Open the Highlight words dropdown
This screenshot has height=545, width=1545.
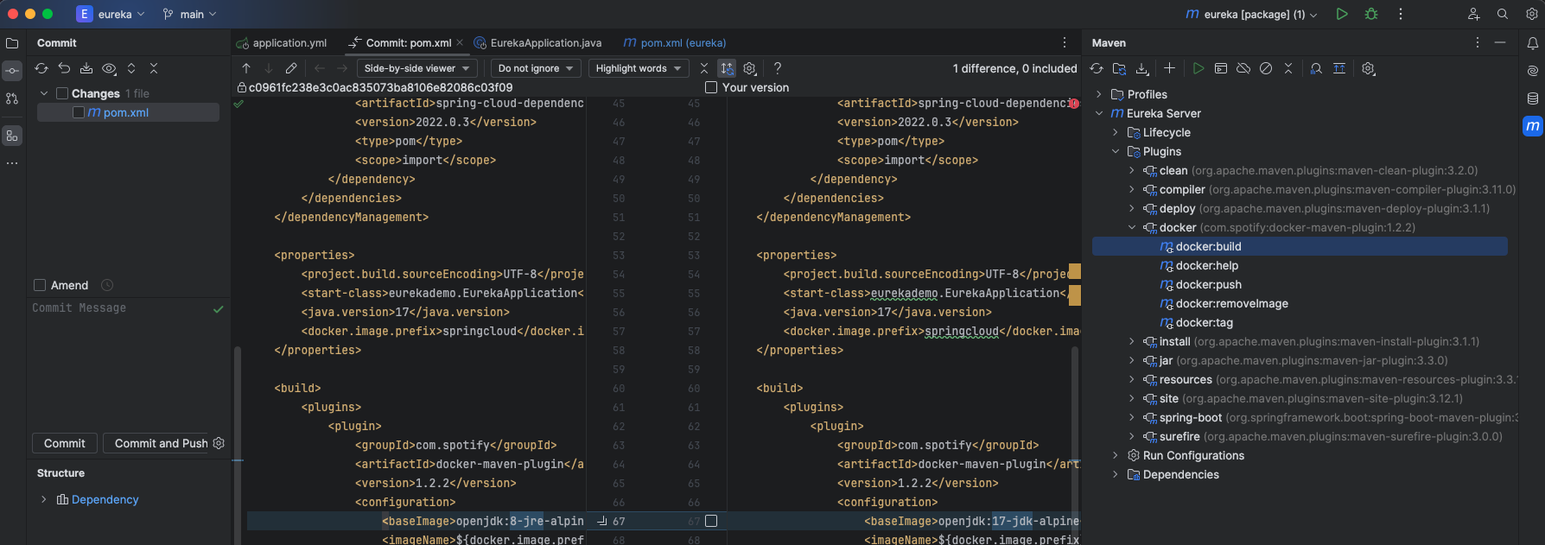(639, 68)
